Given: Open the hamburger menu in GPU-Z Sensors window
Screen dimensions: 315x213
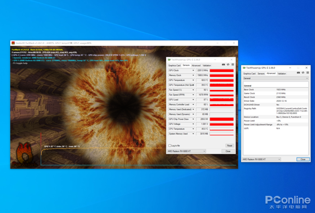Looking at the screenshot, I should [x=233, y=65].
